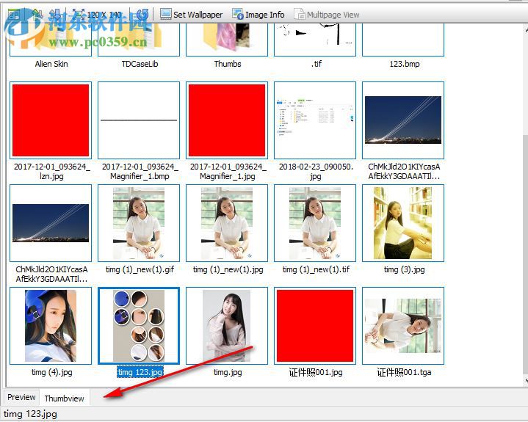Switch to the Preview tab
The image size is (528, 422).
pos(21,397)
